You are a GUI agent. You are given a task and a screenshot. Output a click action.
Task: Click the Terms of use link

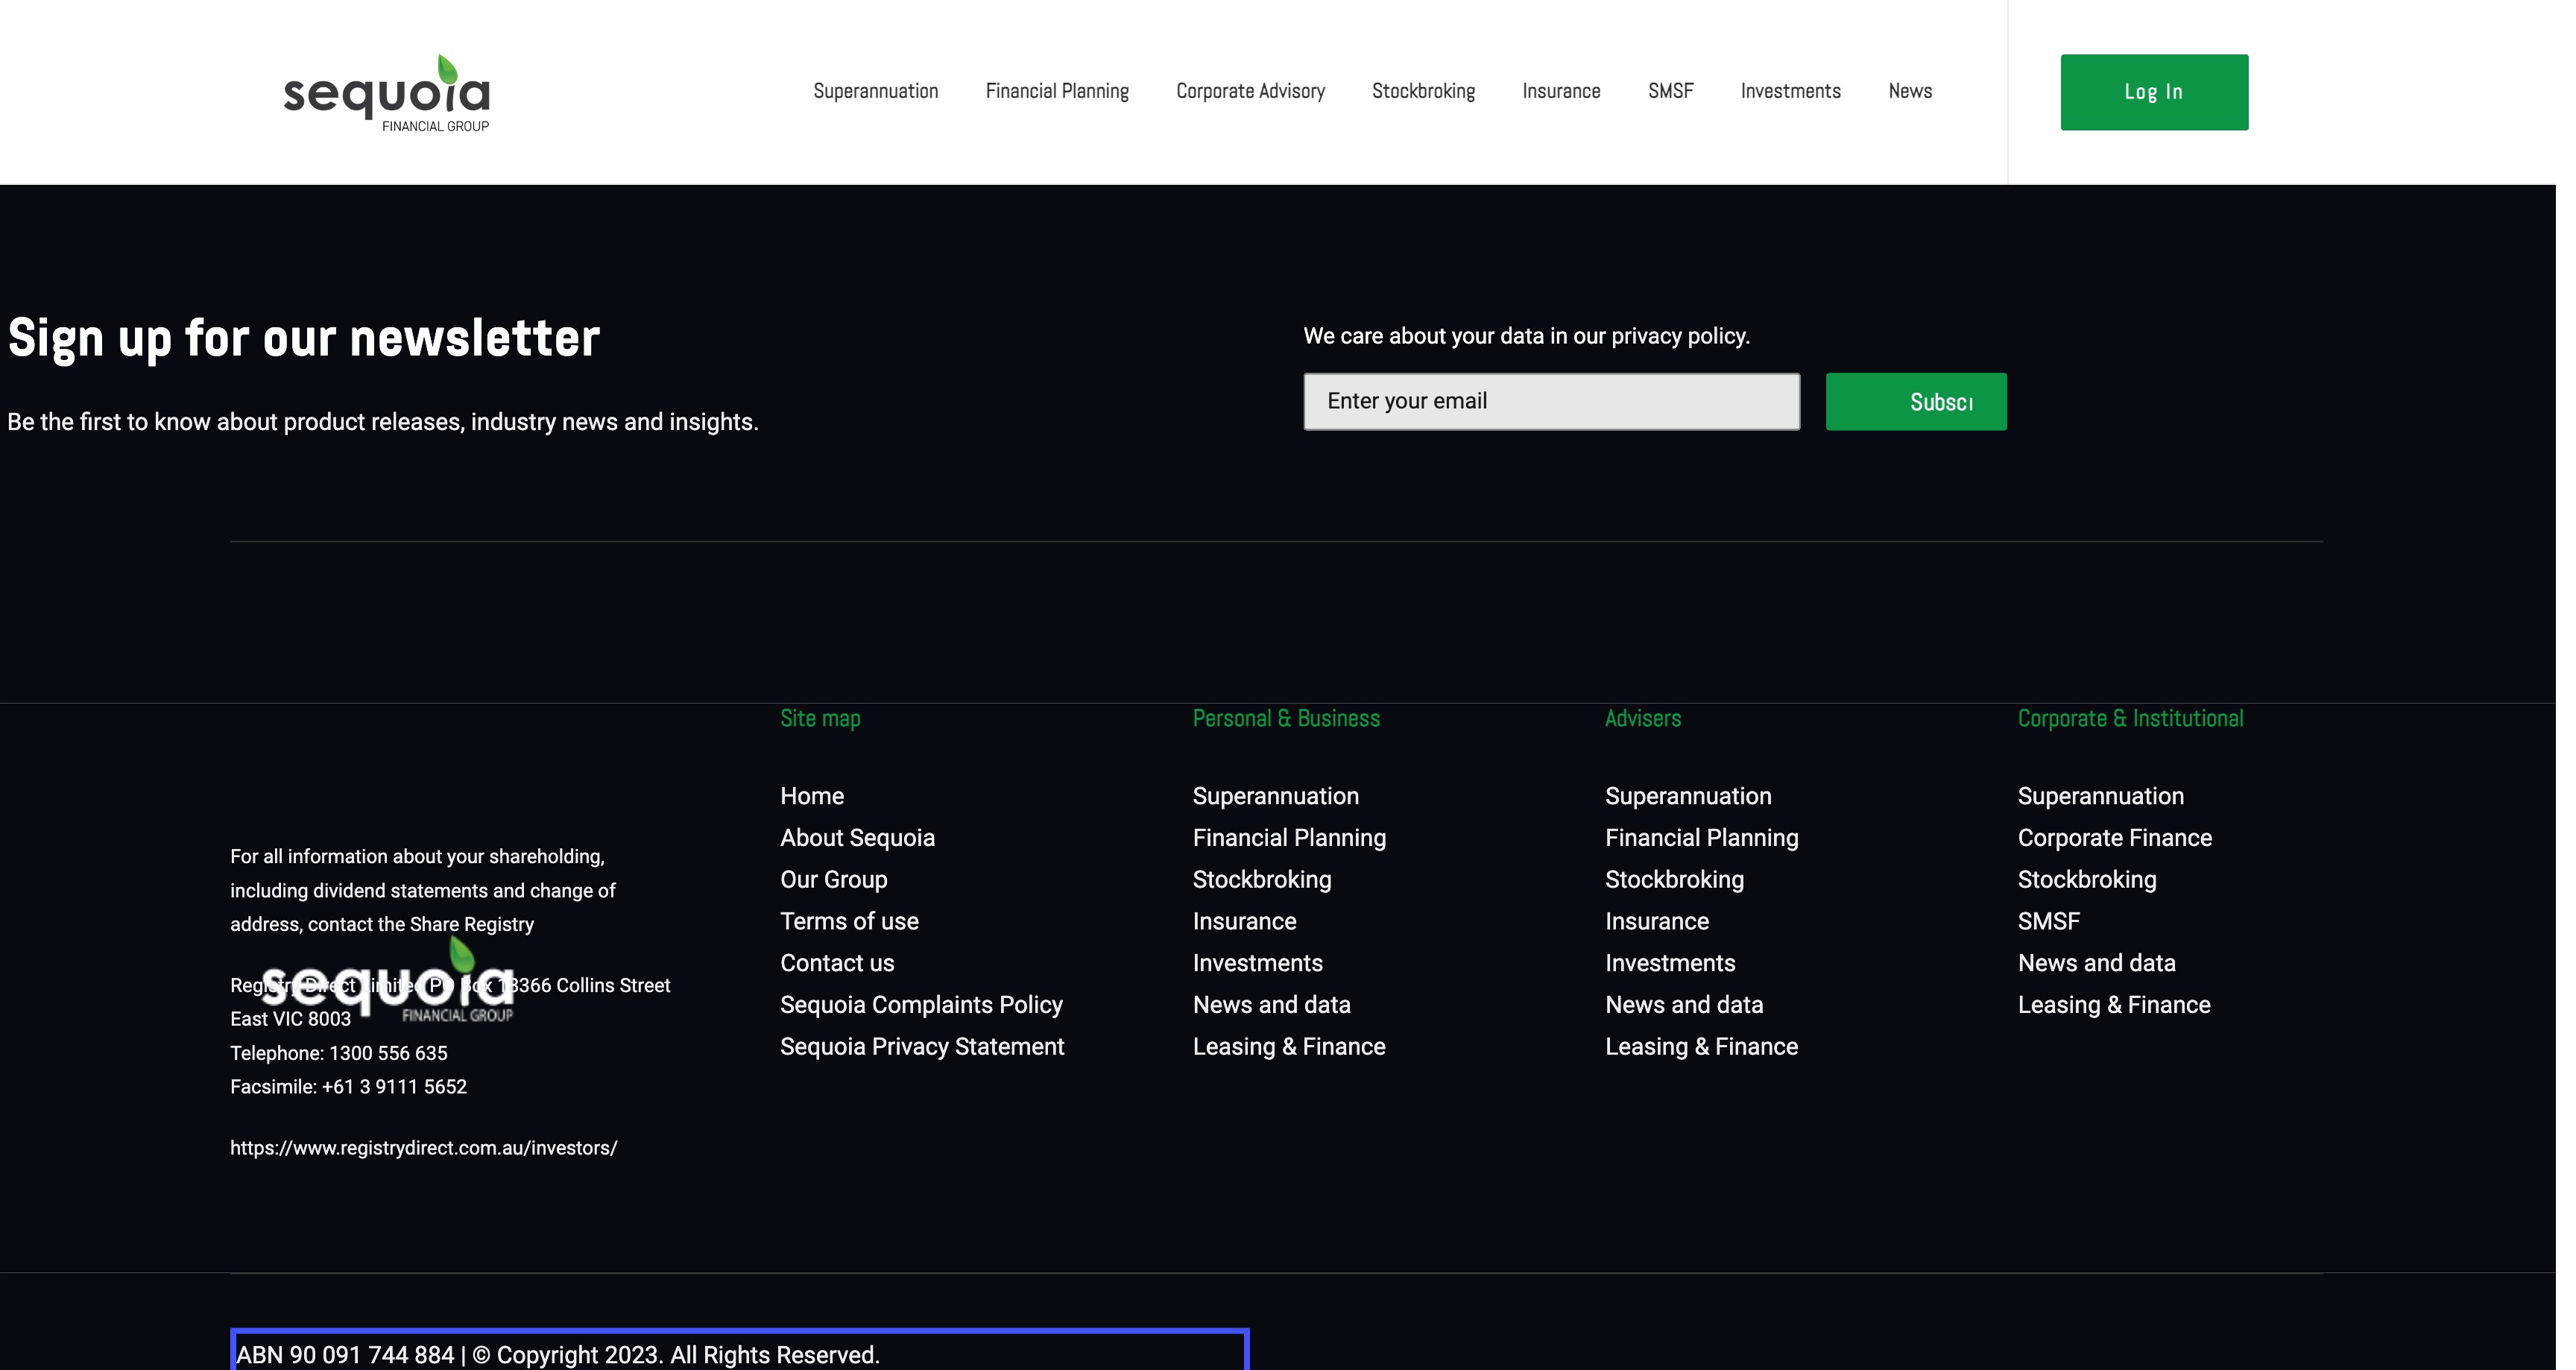848,922
